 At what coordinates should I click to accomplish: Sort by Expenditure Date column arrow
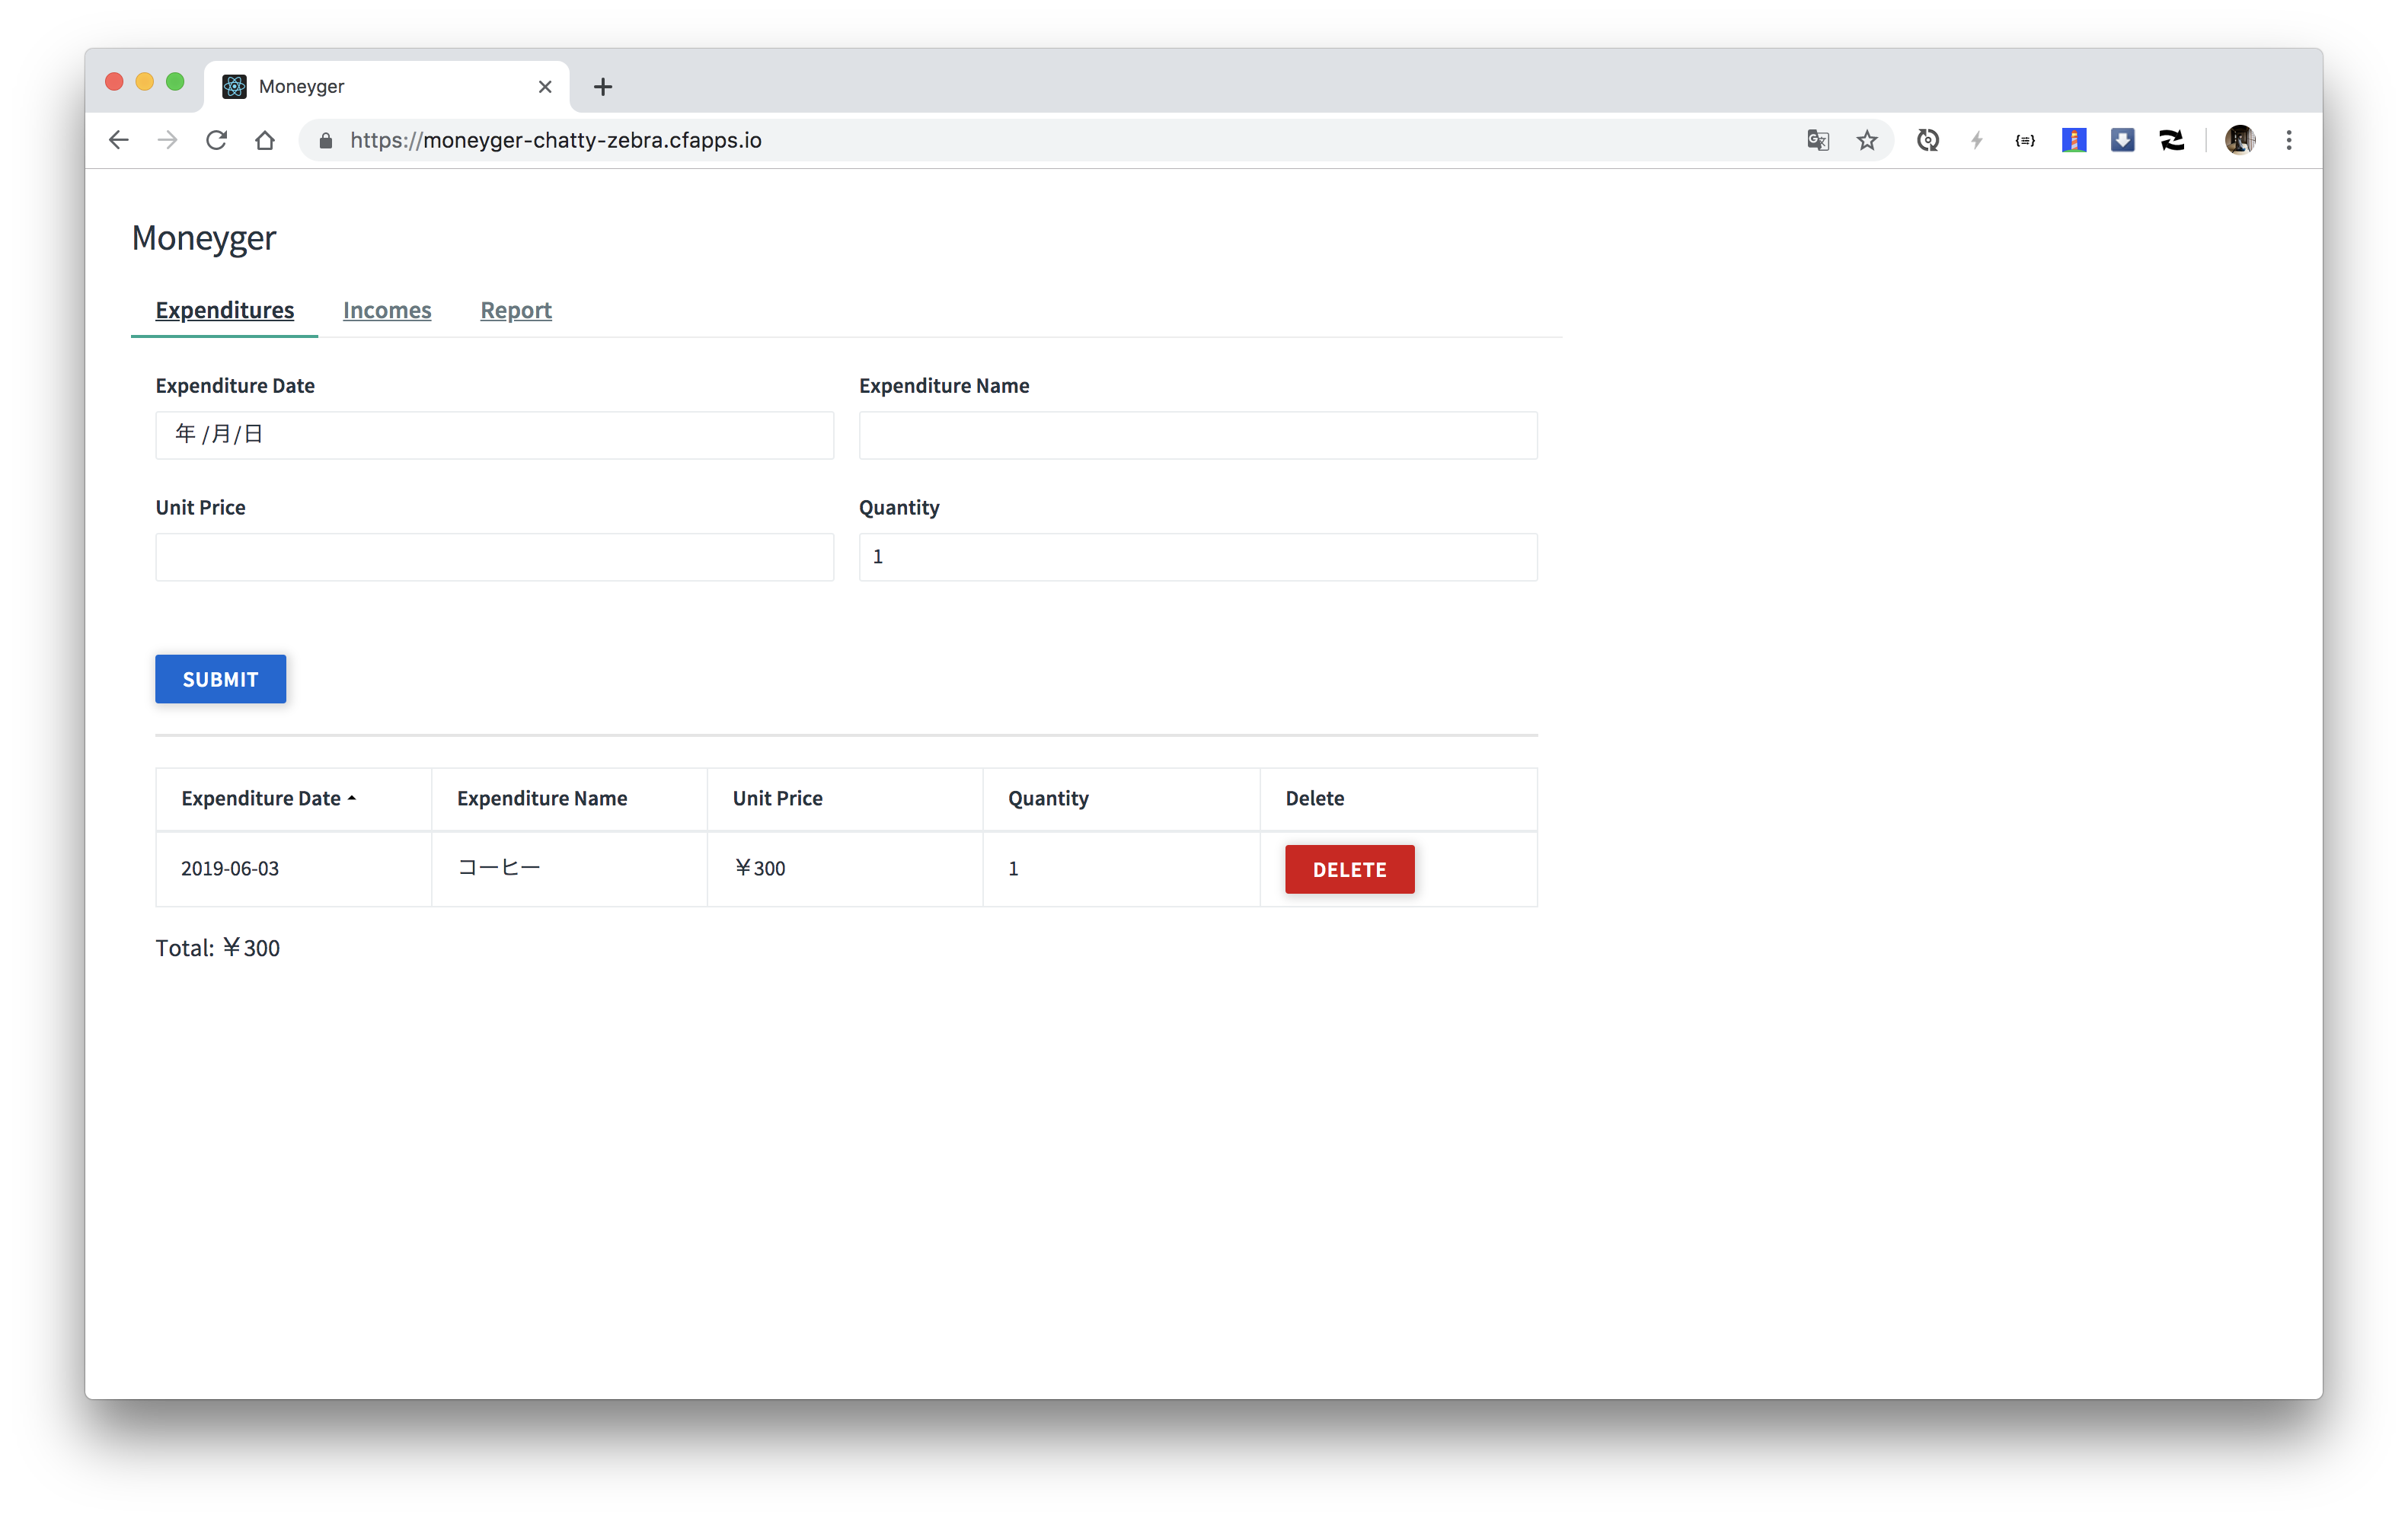[x=351, y=799]
